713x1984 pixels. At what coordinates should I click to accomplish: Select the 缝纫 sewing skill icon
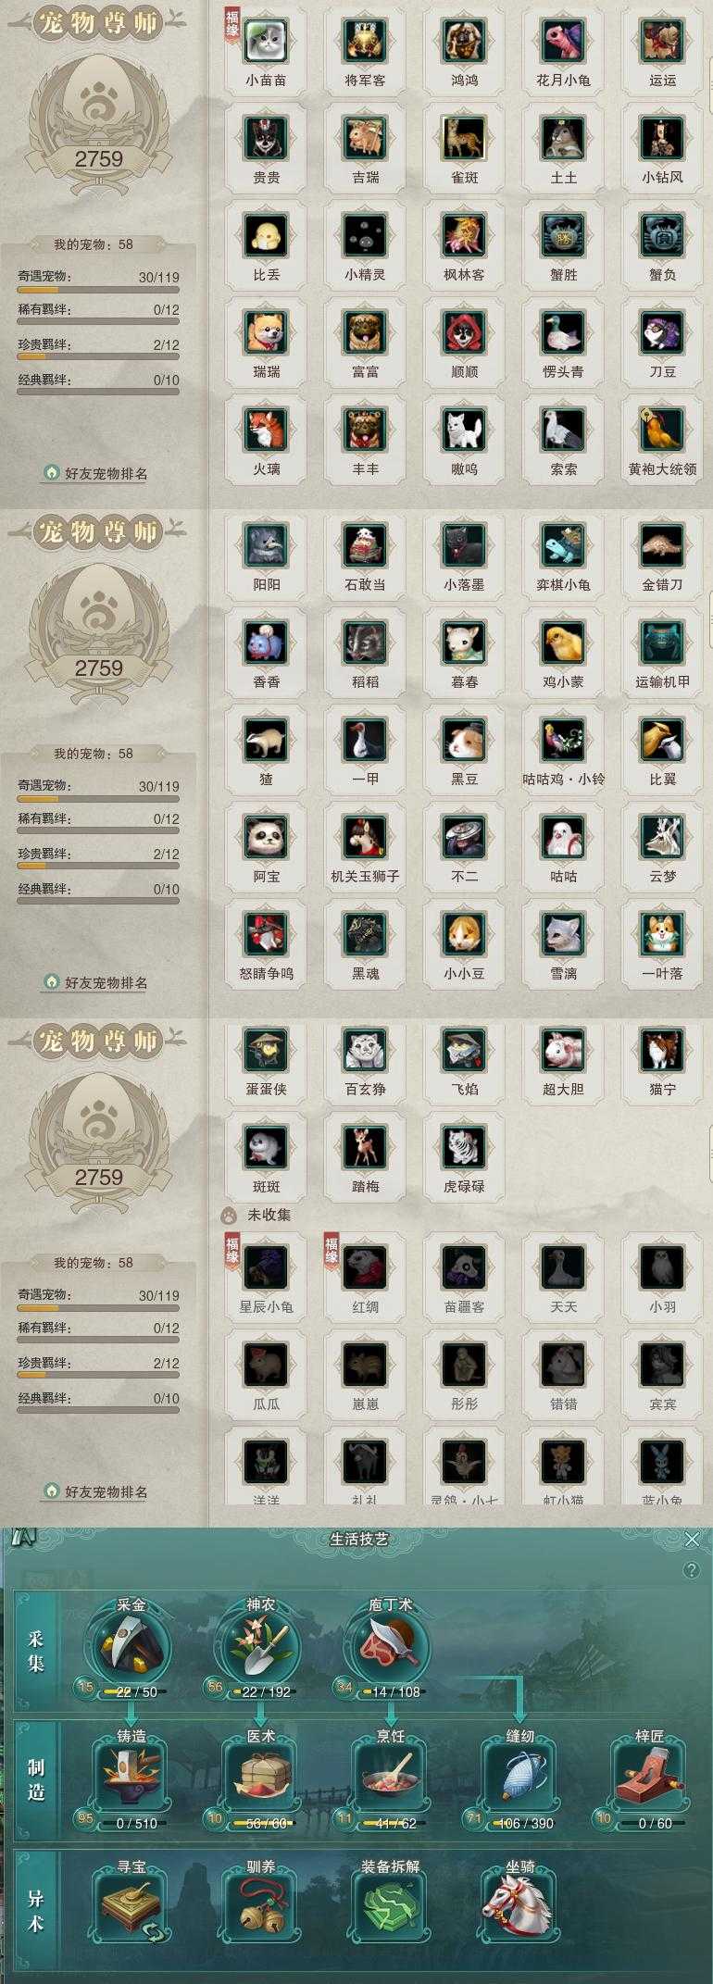click(x=520, y=1778)
